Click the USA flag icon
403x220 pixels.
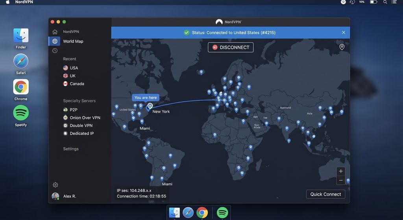pyautogui.click(x=66, y=68)
